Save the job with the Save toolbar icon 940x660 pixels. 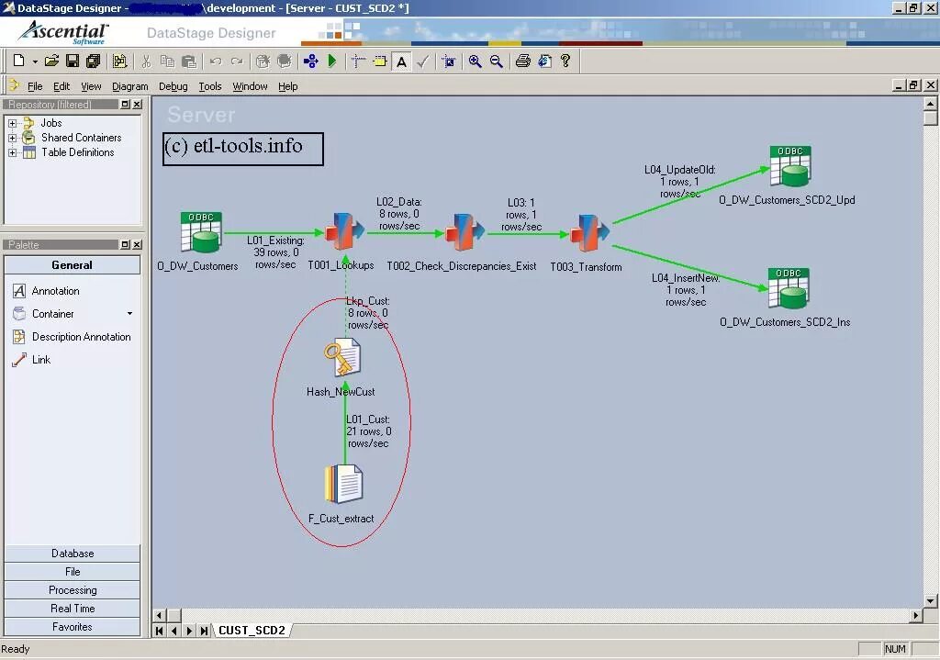73,61
